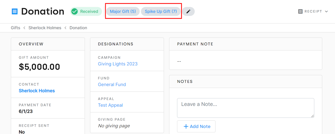Open the Test Appeal link
Image resolution: width=335 pixels, height=134 pixels.
coord(110,105)
